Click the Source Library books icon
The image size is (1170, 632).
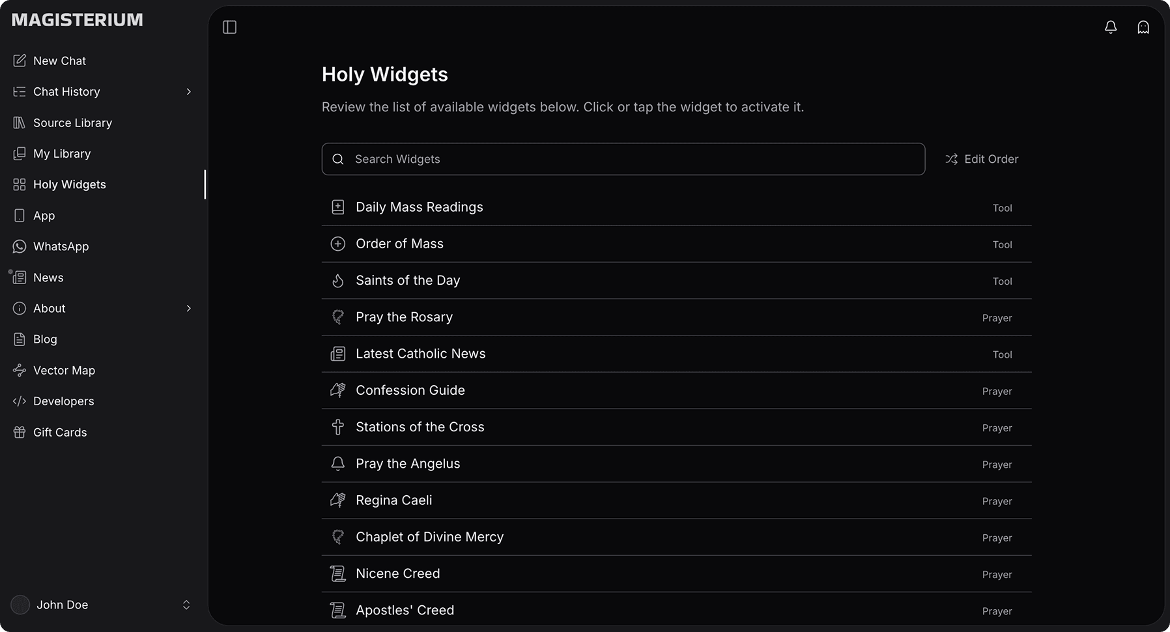(20, 122)
